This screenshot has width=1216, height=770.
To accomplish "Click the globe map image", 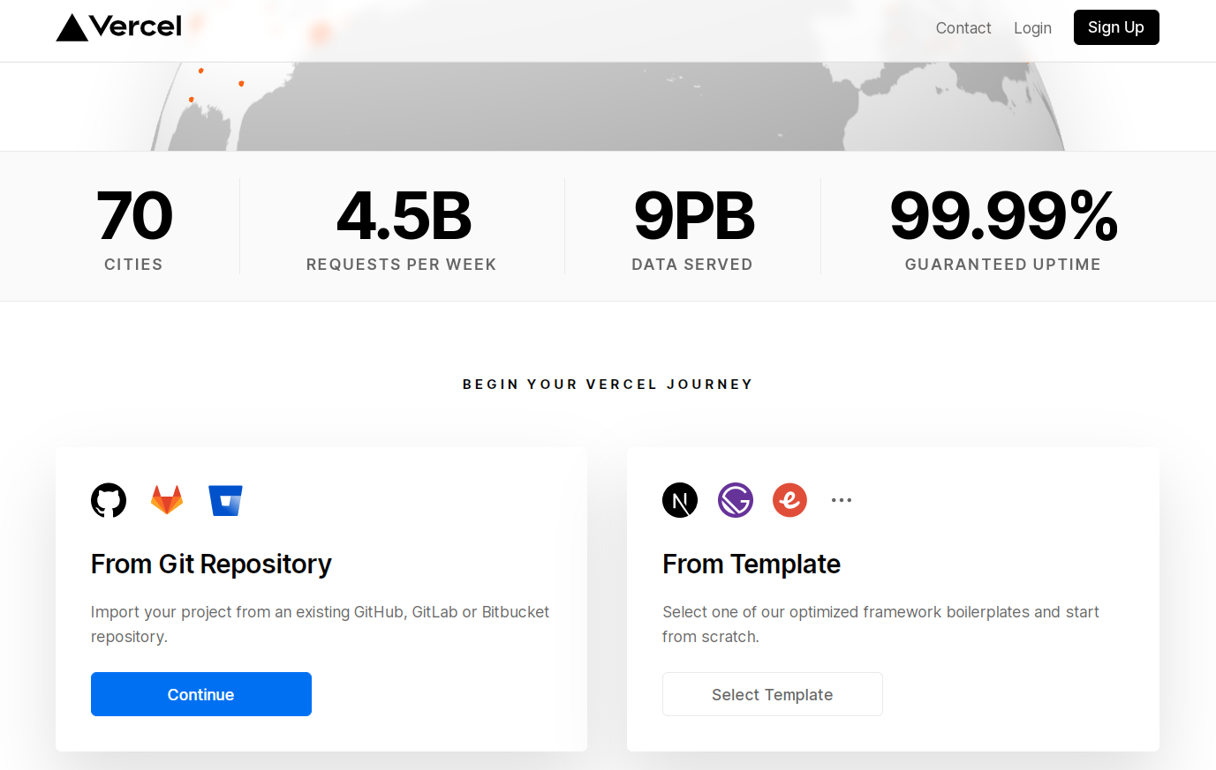I will [x=608, y=107].
